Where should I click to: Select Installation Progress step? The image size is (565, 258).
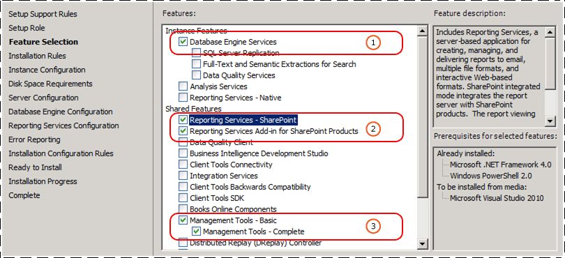[x=43, y=181]
